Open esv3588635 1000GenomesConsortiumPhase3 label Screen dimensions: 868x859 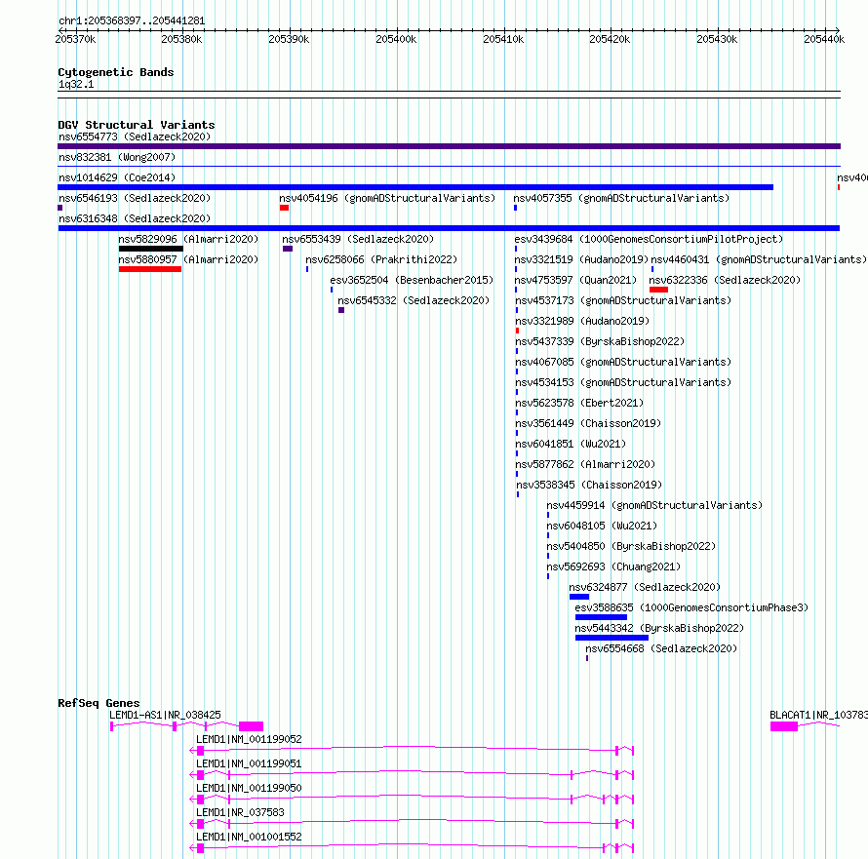click(x=691, y=607)
